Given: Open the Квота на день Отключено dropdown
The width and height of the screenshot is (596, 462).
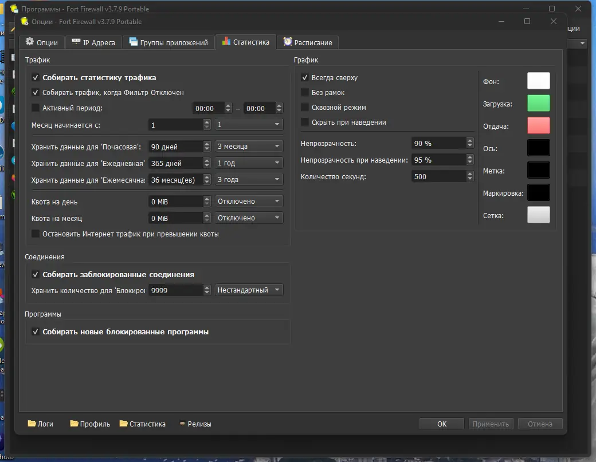Looking at the screenshot, I should click(249, 201).
